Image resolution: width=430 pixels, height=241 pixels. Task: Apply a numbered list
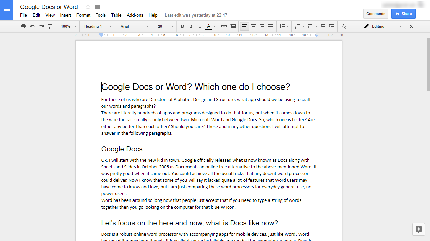pyautogui.click(x=297, y=26)
